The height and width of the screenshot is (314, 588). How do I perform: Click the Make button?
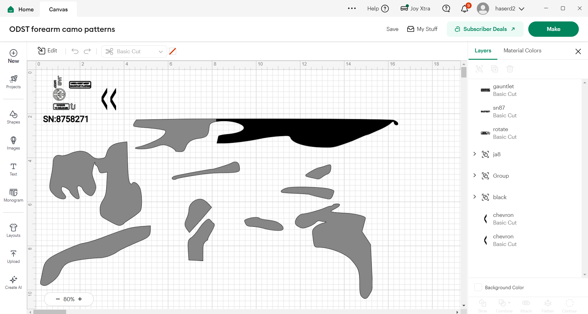553,29
